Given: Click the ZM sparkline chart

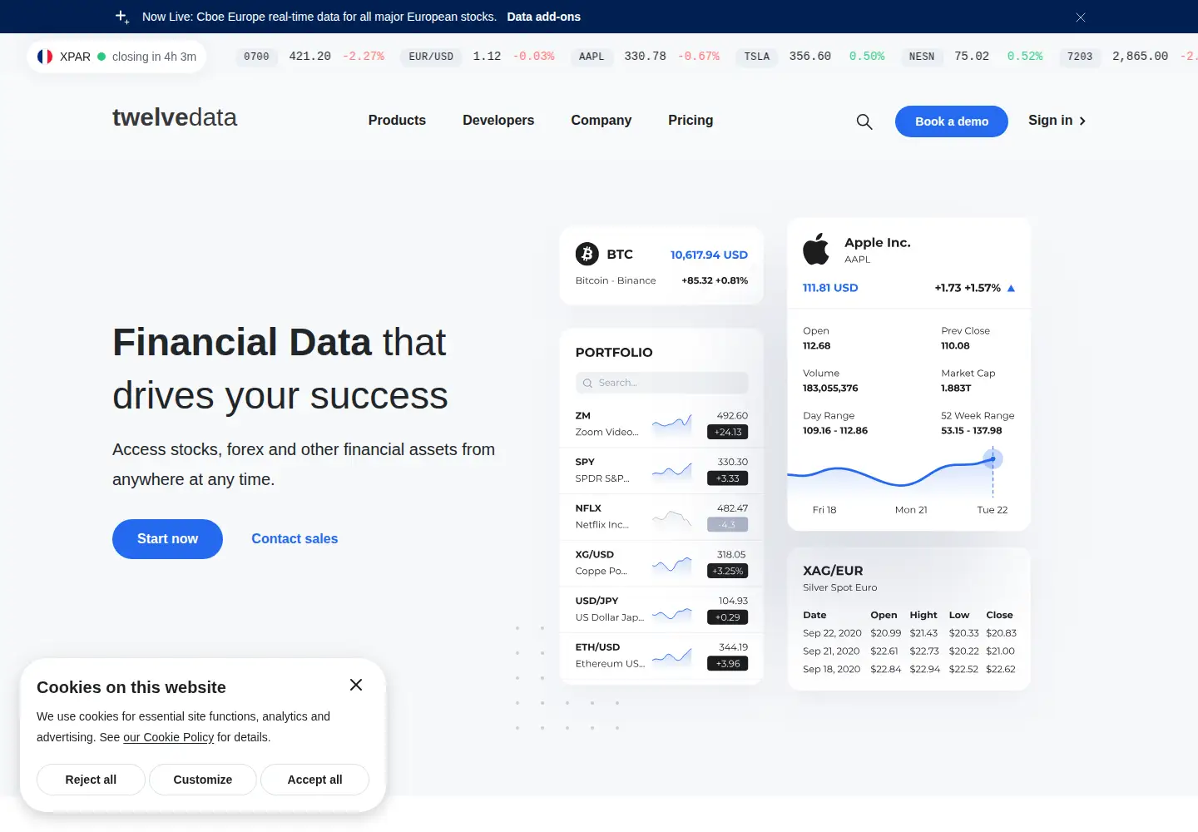Looking at the screenshot, I should 672,423.
